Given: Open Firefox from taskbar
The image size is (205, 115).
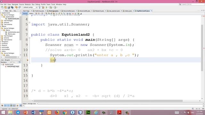Looking at the screenshot, I should point(57,112).
